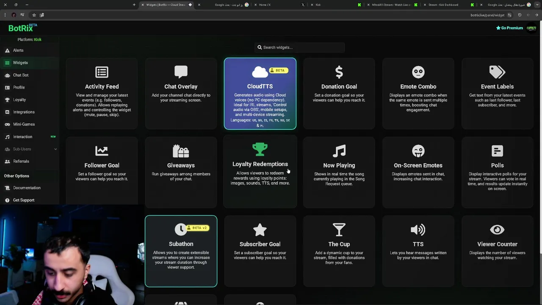This screenshot has width=542, height=305.
Task: Open the Donation Goal title
Action: [339, 86]
